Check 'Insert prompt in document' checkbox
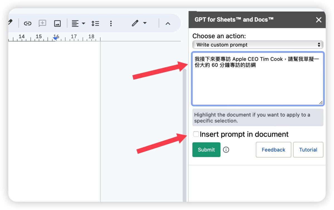 [196, 134]
